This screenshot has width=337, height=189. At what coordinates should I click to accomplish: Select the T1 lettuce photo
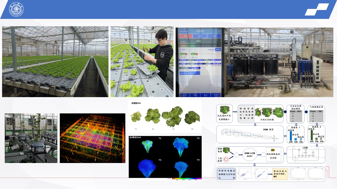tap(136, 116)
